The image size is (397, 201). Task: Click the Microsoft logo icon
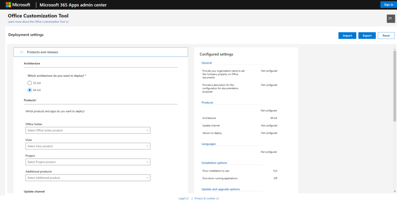[x=9, y=5]
